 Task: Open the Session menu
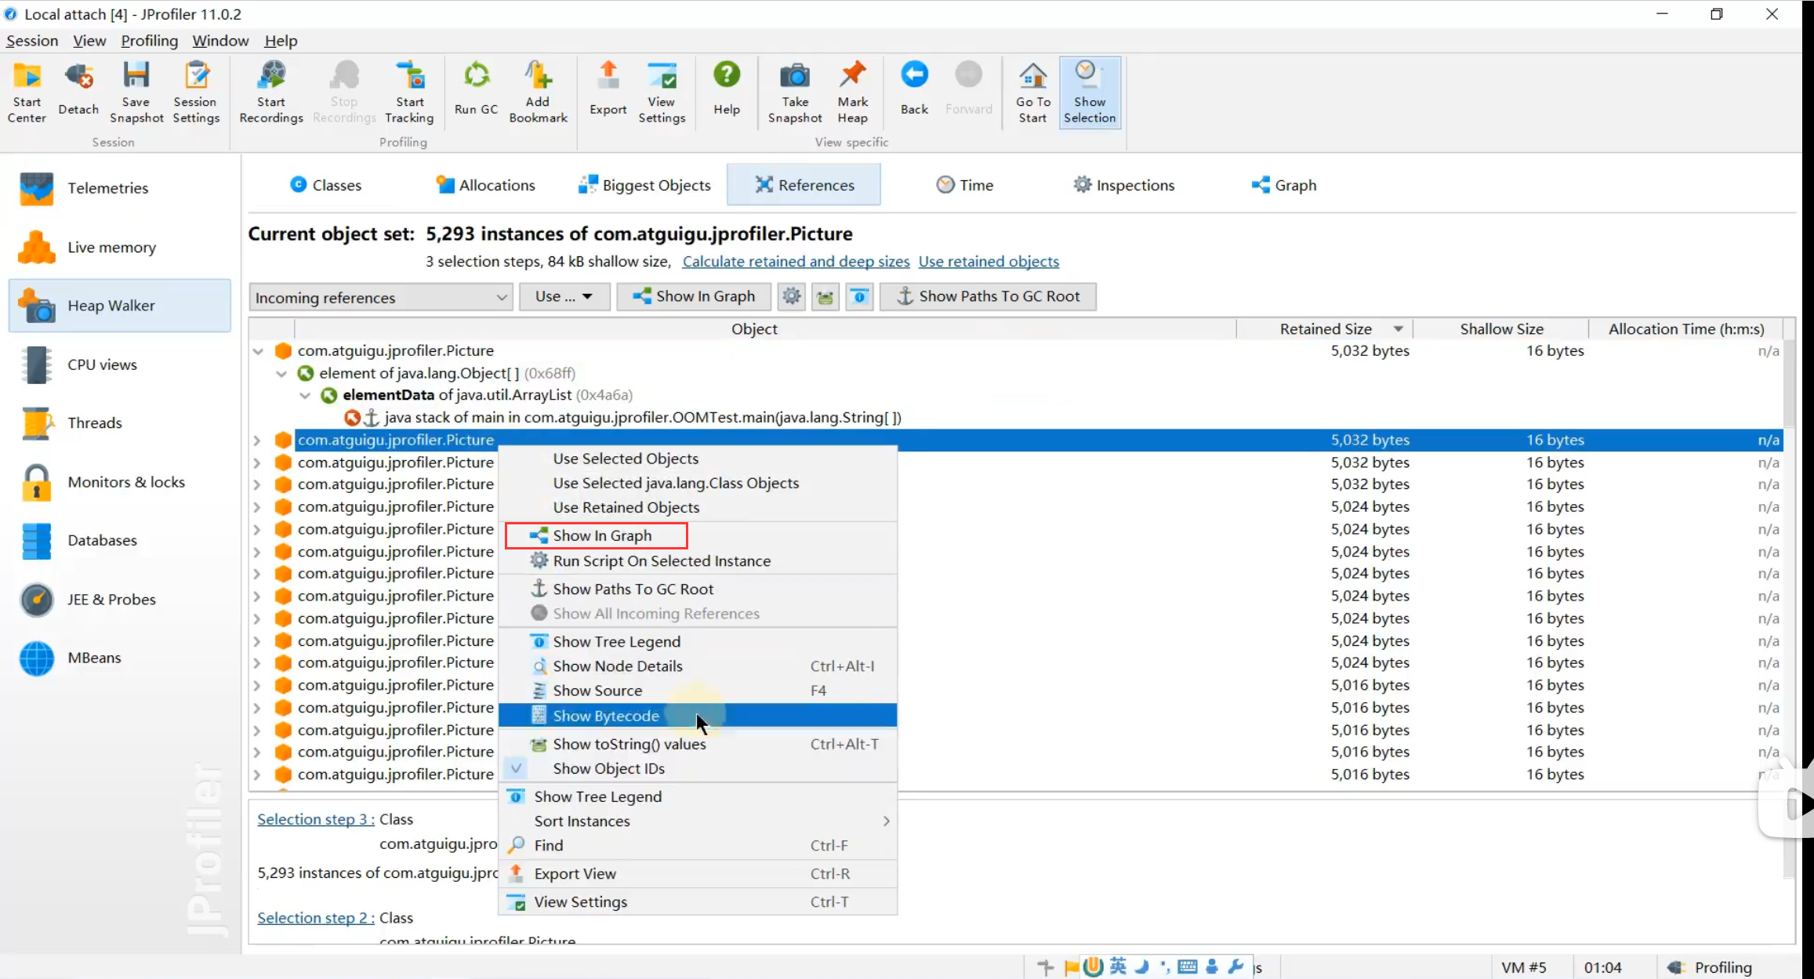pos(32,41)
